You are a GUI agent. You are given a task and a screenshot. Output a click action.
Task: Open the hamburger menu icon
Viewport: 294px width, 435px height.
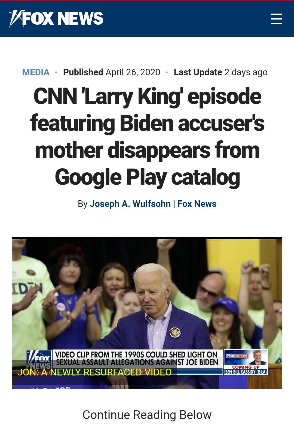[x=276, y=19]
